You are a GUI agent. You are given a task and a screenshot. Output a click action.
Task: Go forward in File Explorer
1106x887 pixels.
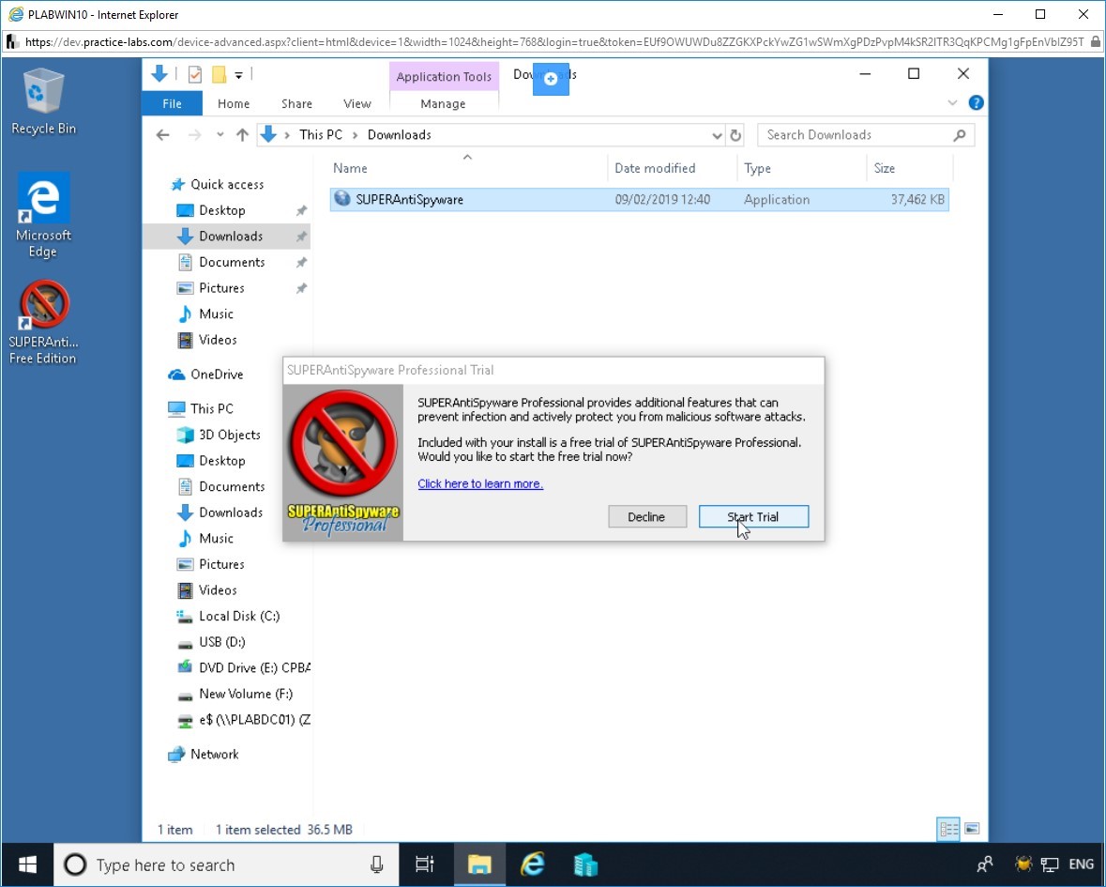point(195,135)
